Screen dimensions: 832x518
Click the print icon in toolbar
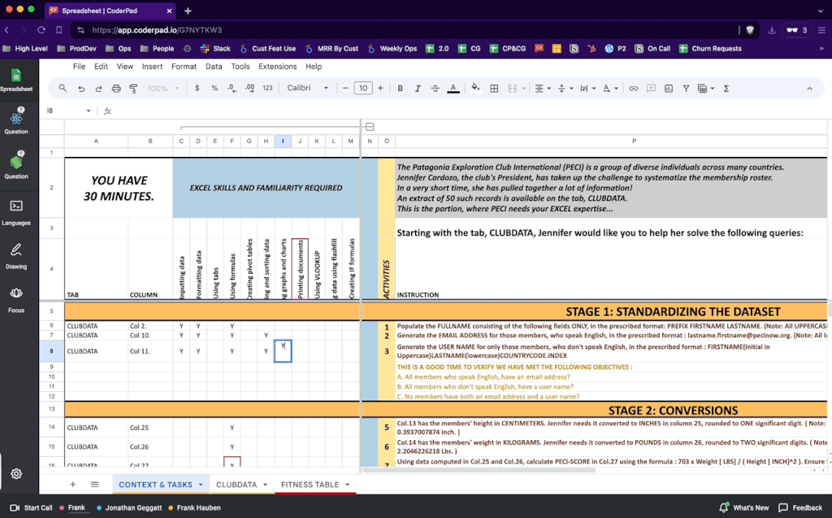(116, 88)
